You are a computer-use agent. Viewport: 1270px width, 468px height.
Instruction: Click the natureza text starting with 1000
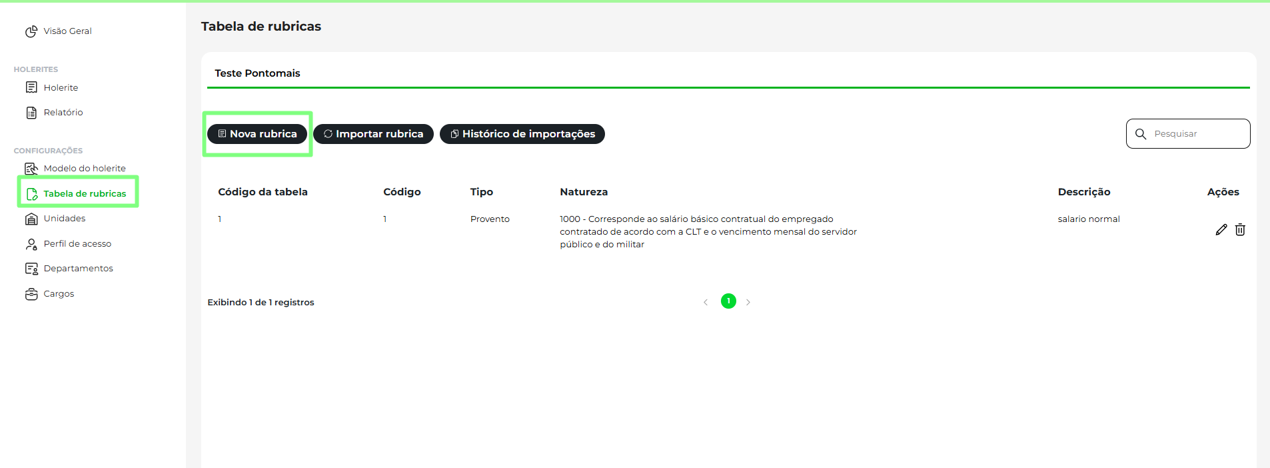pos(708,232)
